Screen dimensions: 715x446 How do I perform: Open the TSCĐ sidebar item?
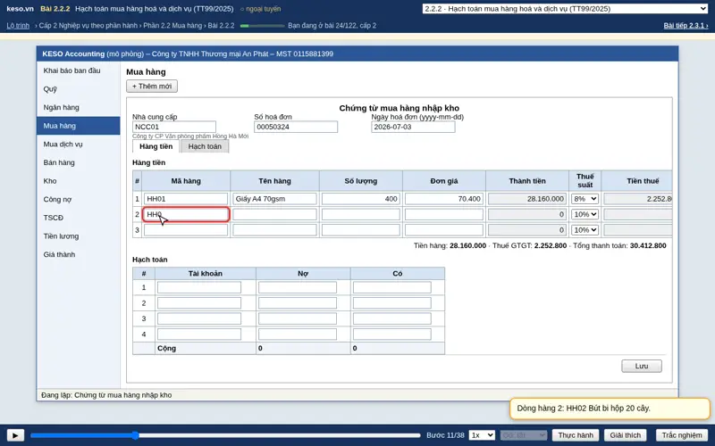tap(79, 218)
